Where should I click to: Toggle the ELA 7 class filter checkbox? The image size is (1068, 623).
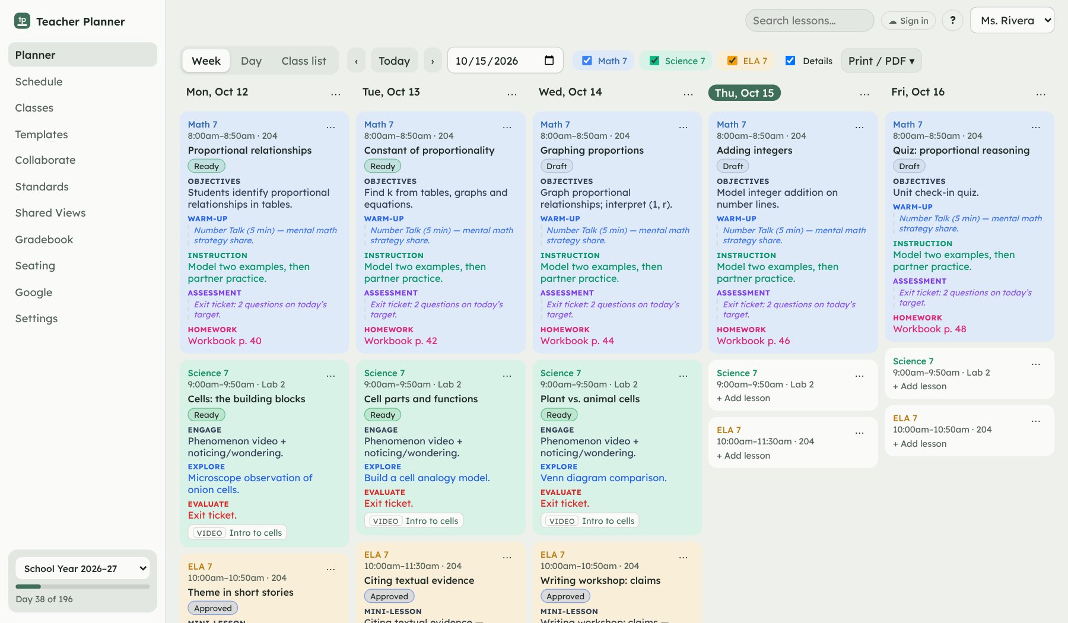pos(732,61)
